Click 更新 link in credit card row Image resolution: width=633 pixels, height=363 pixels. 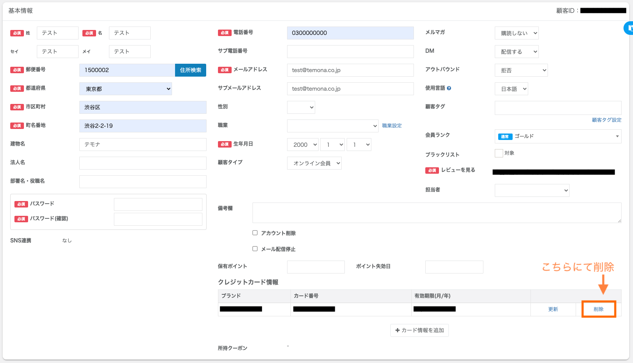pyautogui.click(x=553, y=309)
